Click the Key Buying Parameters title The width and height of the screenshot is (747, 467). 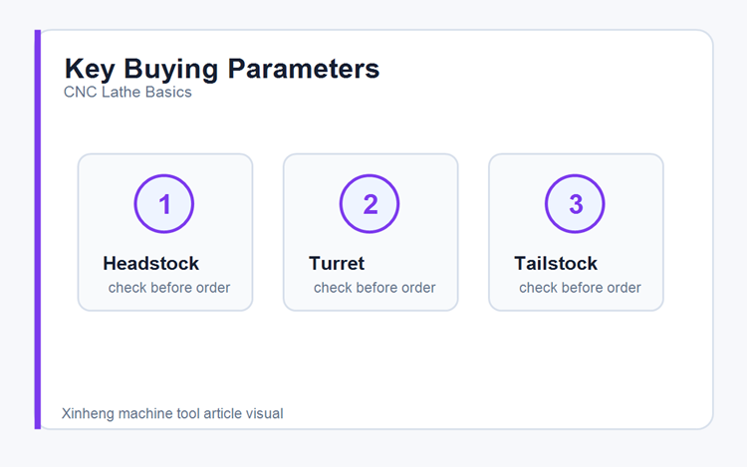(222, 69)
